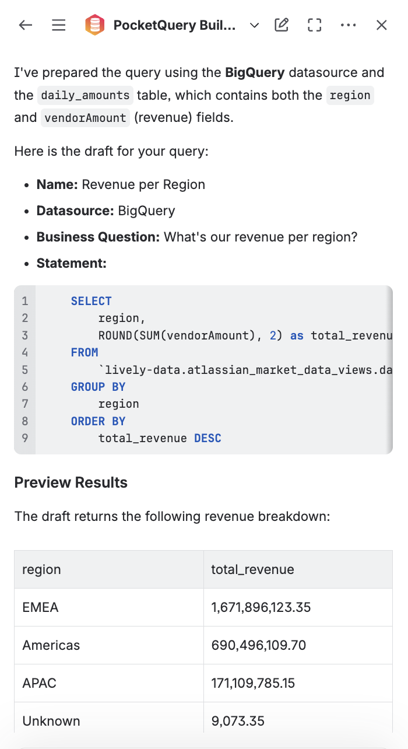Select the Americas table cell
The height and width of the screenshot is (749, 408).
[109, 645]
